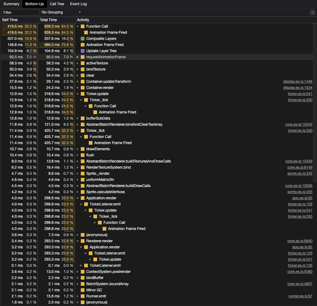Expand the Container.render row
Viewport: 317px width, 306px height.
point(77,88)
